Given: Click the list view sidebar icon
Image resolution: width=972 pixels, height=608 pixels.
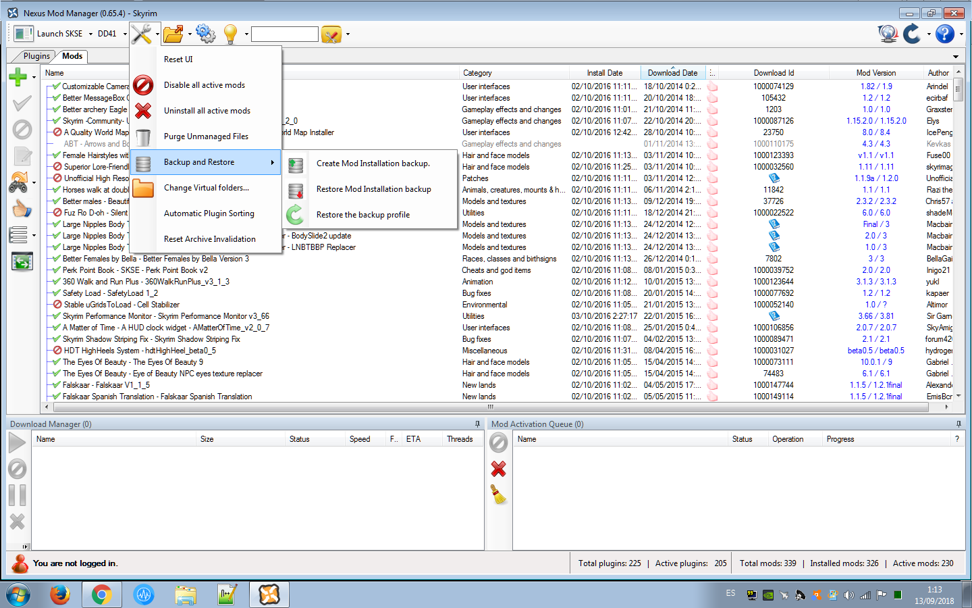Looking at the screenshot, I should [18, 235].
